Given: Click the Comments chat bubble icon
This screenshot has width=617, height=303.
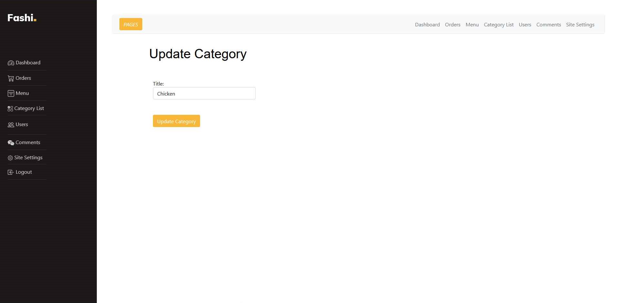Looking at the screenshot, I should click(11, 143).
